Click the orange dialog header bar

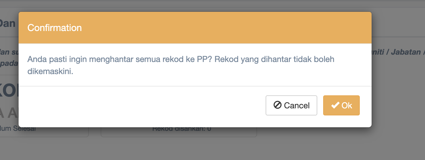coord(195,28)
